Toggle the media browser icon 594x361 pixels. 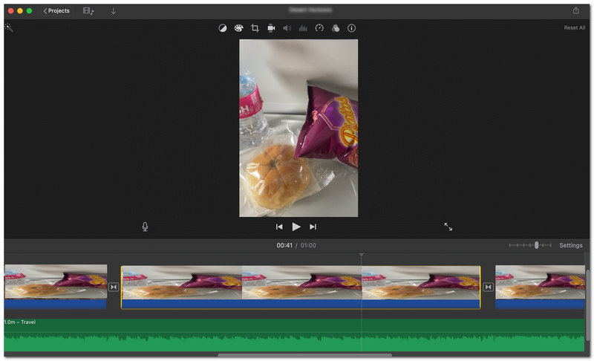click(88, 11)
